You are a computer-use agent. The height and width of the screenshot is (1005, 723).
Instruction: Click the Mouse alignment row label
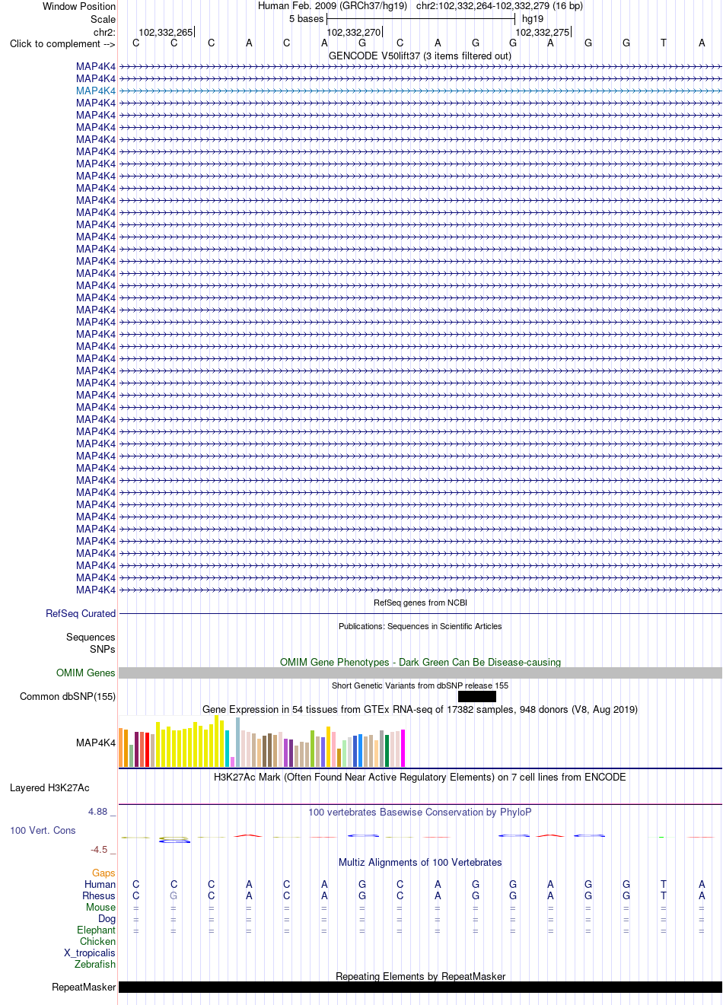[x=100, y=907]
